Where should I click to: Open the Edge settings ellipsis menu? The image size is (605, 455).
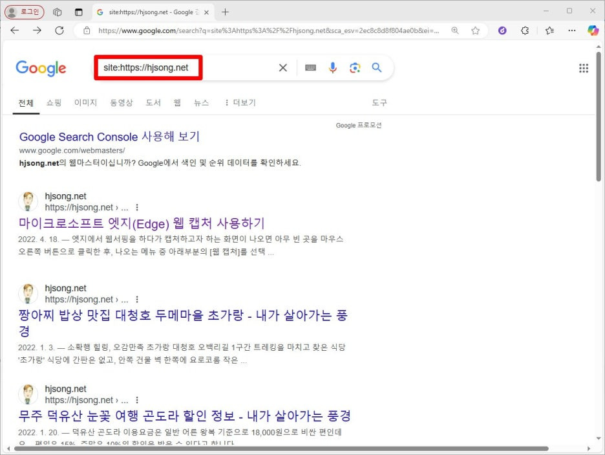pyautogui.click(x=572, y=30)
